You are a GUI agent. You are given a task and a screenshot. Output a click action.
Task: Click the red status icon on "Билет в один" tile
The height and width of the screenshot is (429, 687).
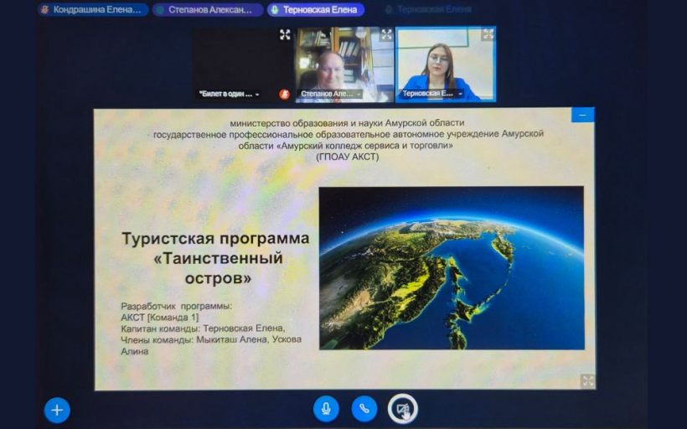[284, 94]
